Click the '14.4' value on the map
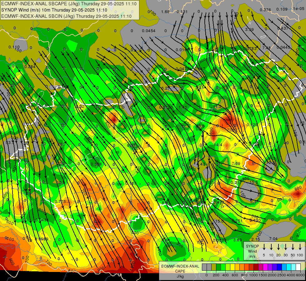 218,145
